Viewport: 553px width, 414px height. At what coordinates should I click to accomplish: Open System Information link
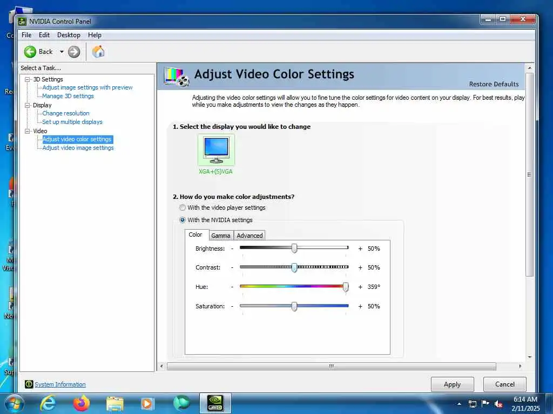60,384
